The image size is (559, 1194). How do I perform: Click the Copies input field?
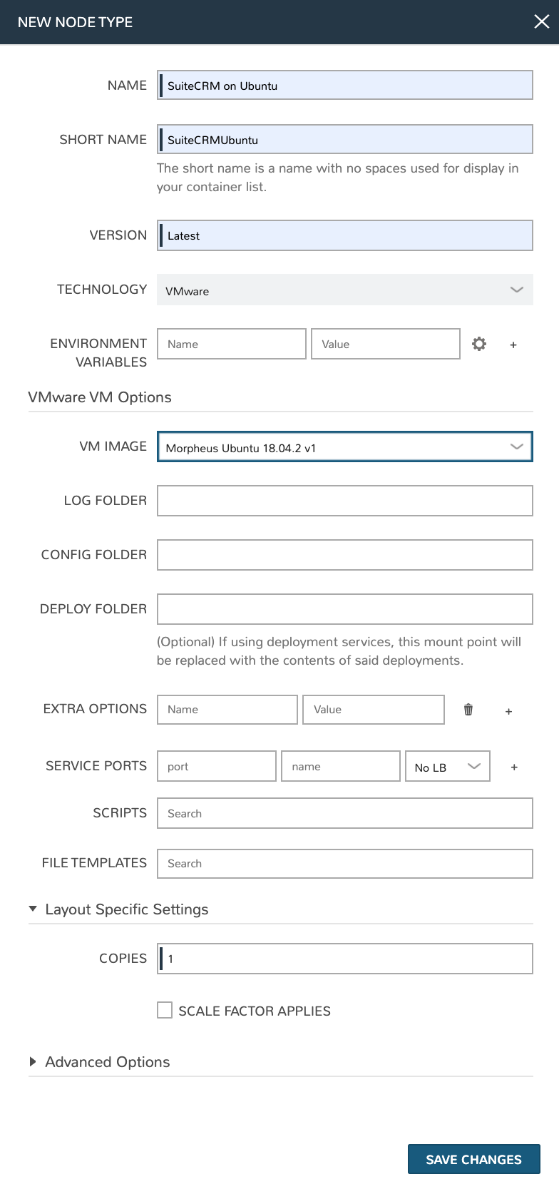click(344, 959)
